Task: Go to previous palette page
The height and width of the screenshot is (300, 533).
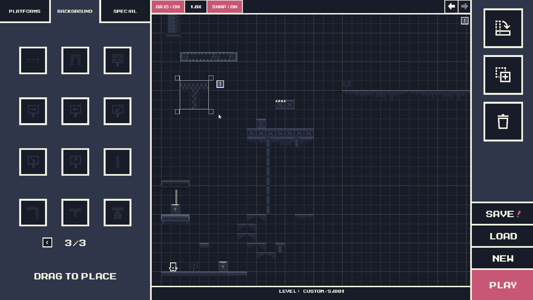Action: (x=47, y=242)
